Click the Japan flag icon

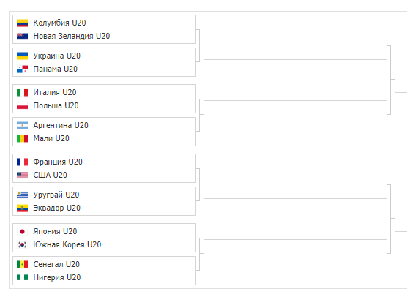[x=22, y=231]
